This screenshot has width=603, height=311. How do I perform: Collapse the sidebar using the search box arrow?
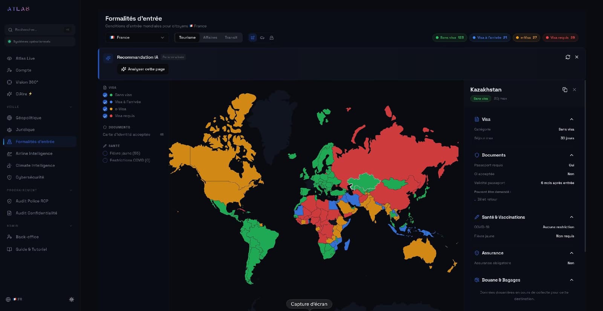point(68,30)
